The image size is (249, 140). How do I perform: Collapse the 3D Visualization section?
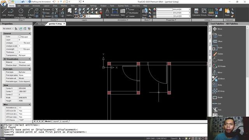pyautogui.click(x=30, y=59)
